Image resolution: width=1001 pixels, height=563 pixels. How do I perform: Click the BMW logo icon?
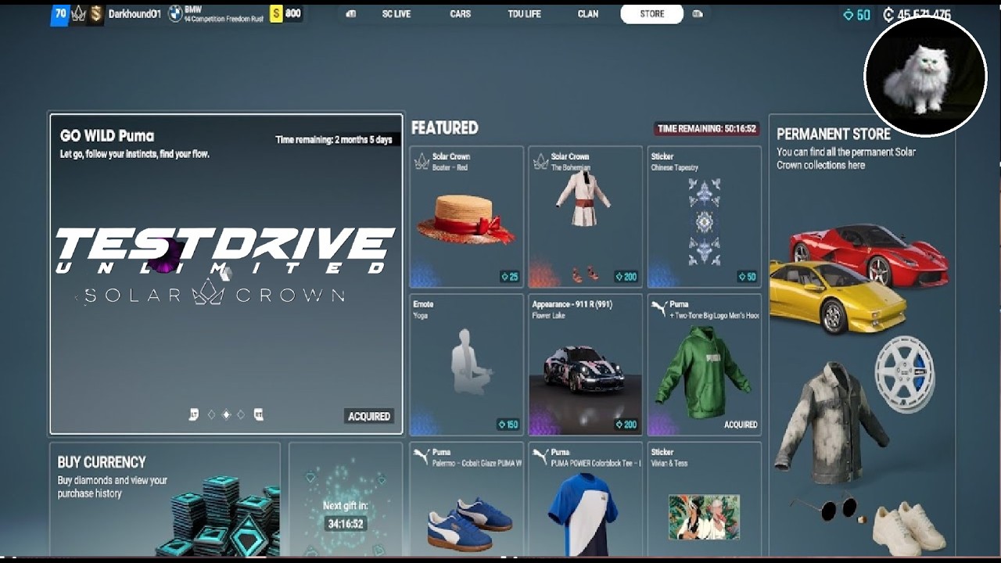coord(175,14)
